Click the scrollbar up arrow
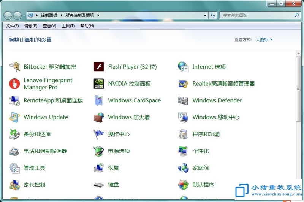 [298, 53]
